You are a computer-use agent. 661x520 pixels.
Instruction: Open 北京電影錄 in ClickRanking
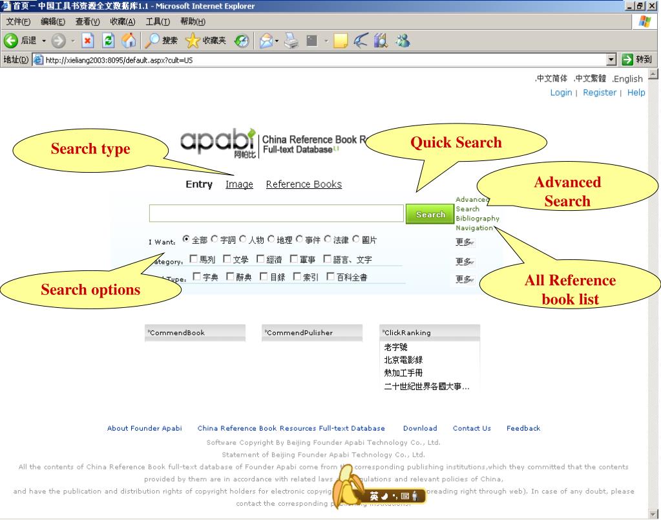[x=403, y=360]
